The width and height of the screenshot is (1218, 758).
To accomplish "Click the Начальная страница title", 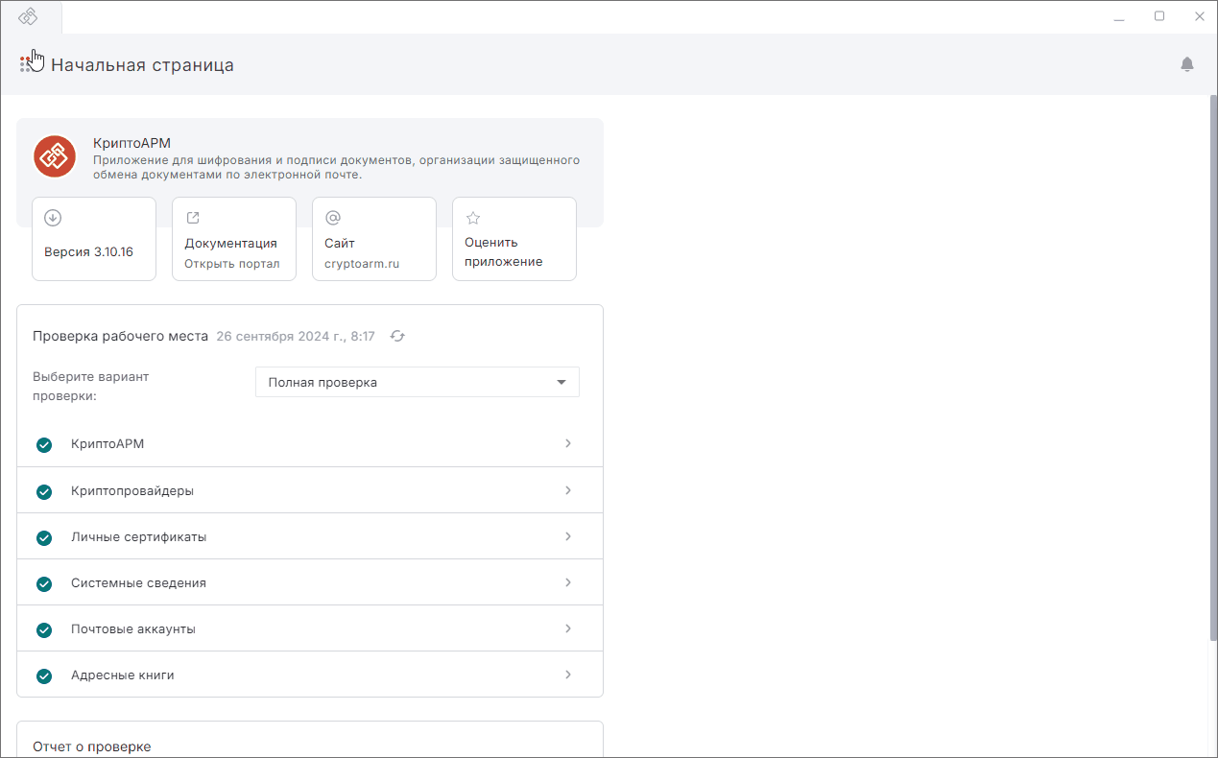I will [x=142, y=65].
